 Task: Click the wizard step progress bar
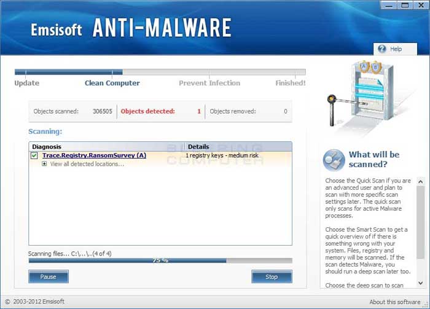point(160,72)
